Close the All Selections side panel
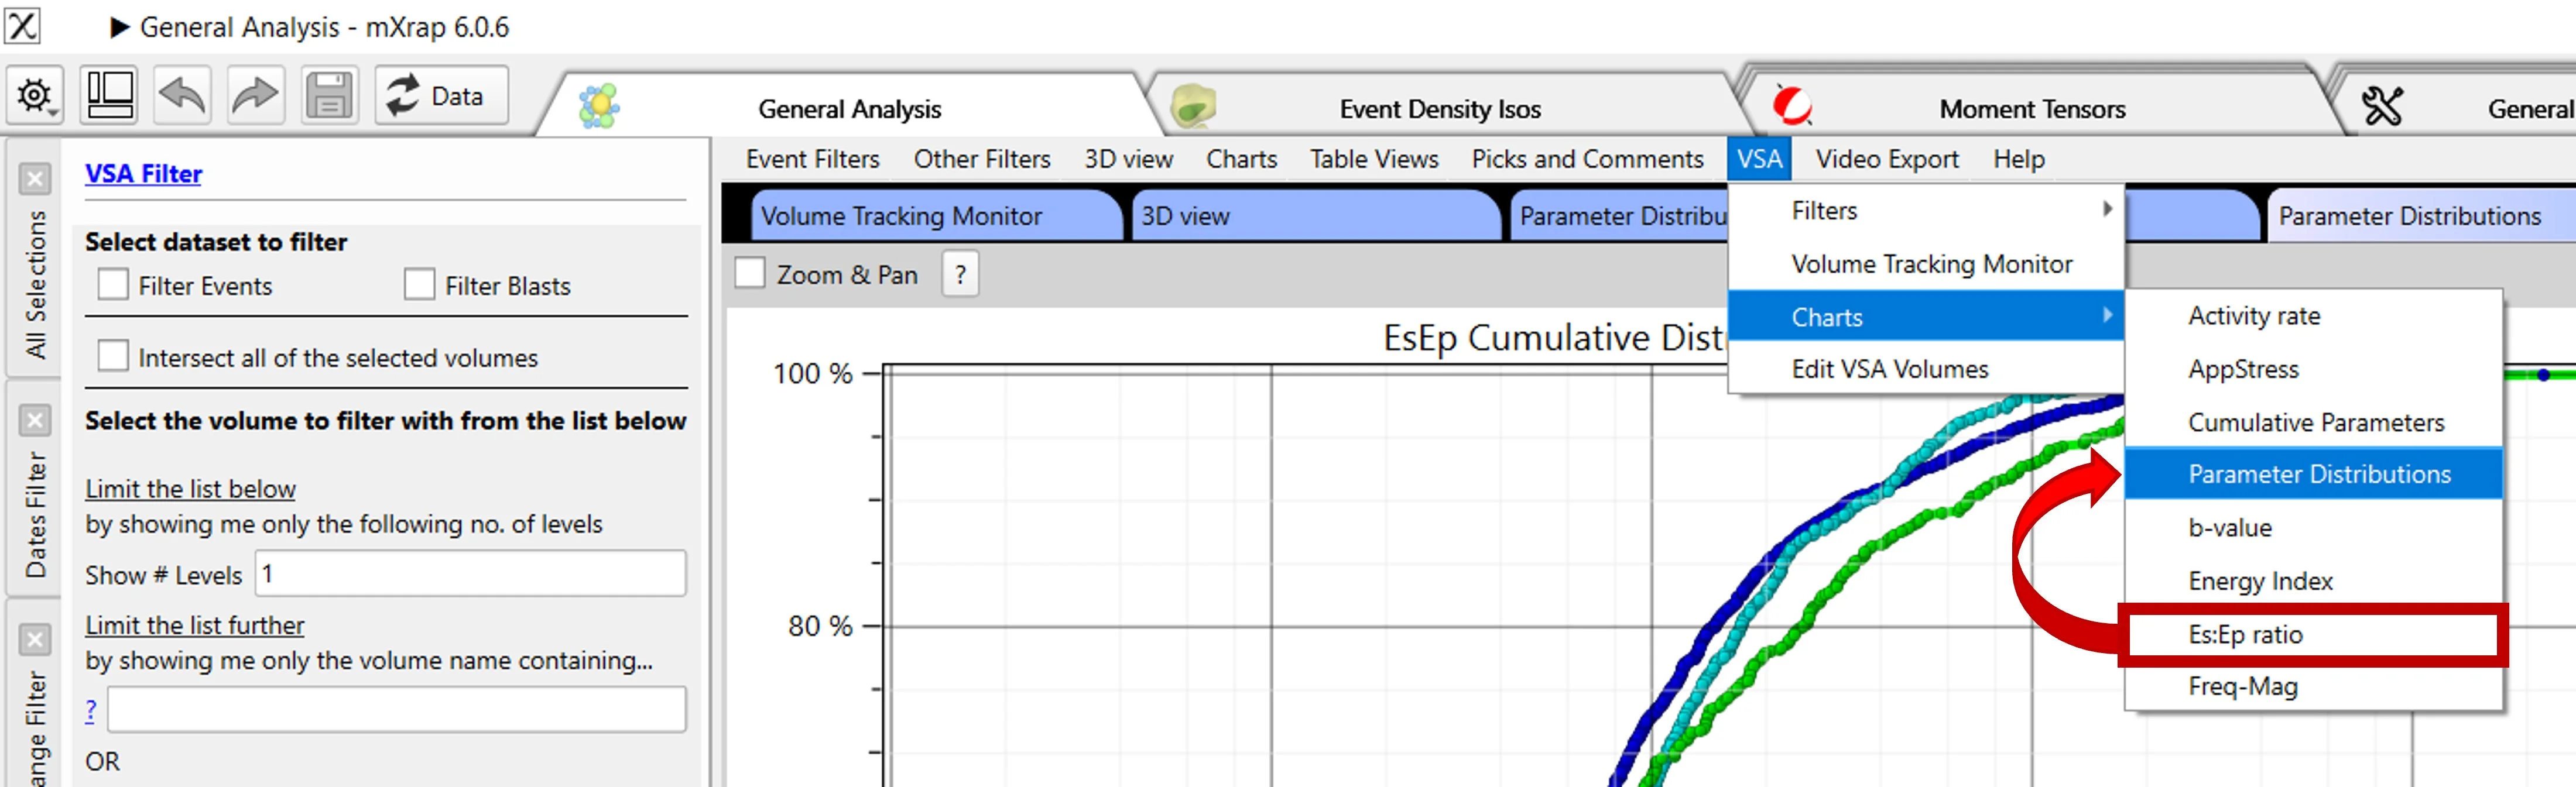Viewport: 2576px width, 787px height. click(x=35, y=179)
